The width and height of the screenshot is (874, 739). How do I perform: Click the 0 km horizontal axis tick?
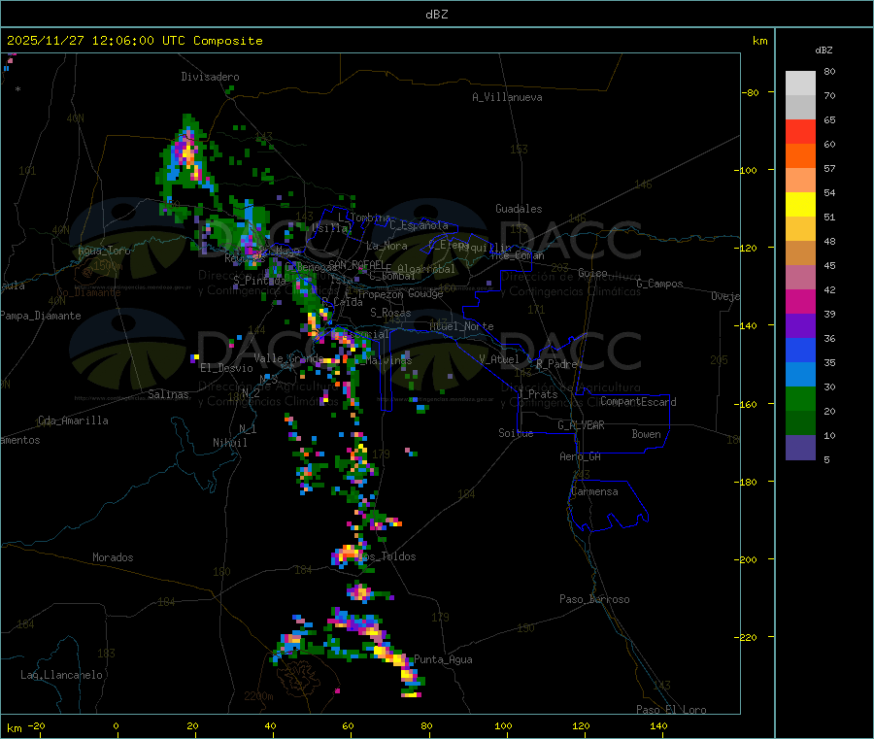(x=116, y=725)
